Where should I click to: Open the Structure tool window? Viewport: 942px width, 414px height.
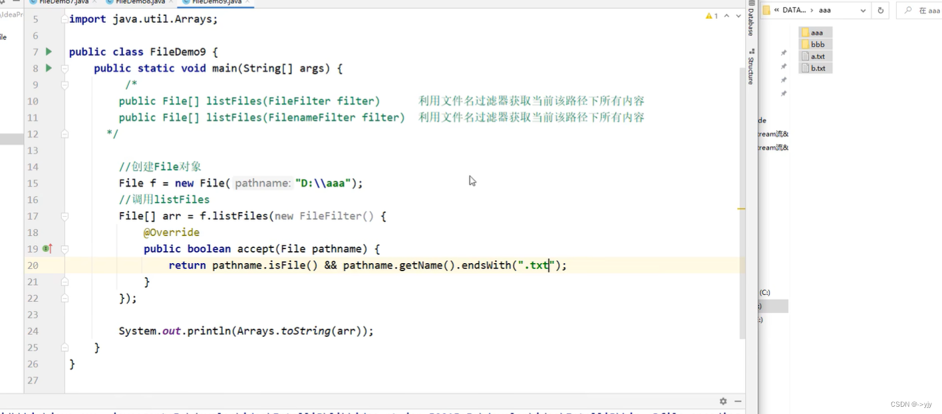pos(750,66)
